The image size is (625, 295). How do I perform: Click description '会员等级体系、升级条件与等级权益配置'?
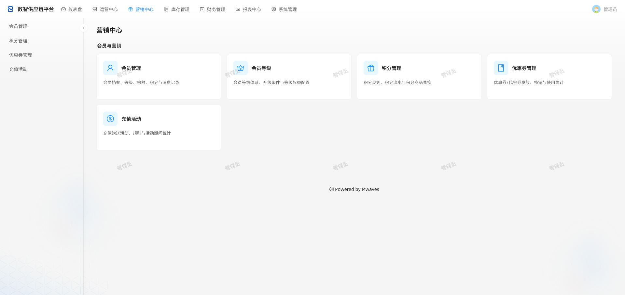[271, 82]
